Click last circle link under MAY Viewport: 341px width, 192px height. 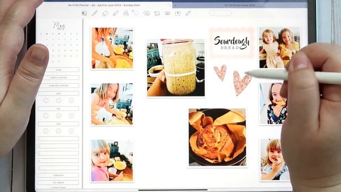point(71,116)
